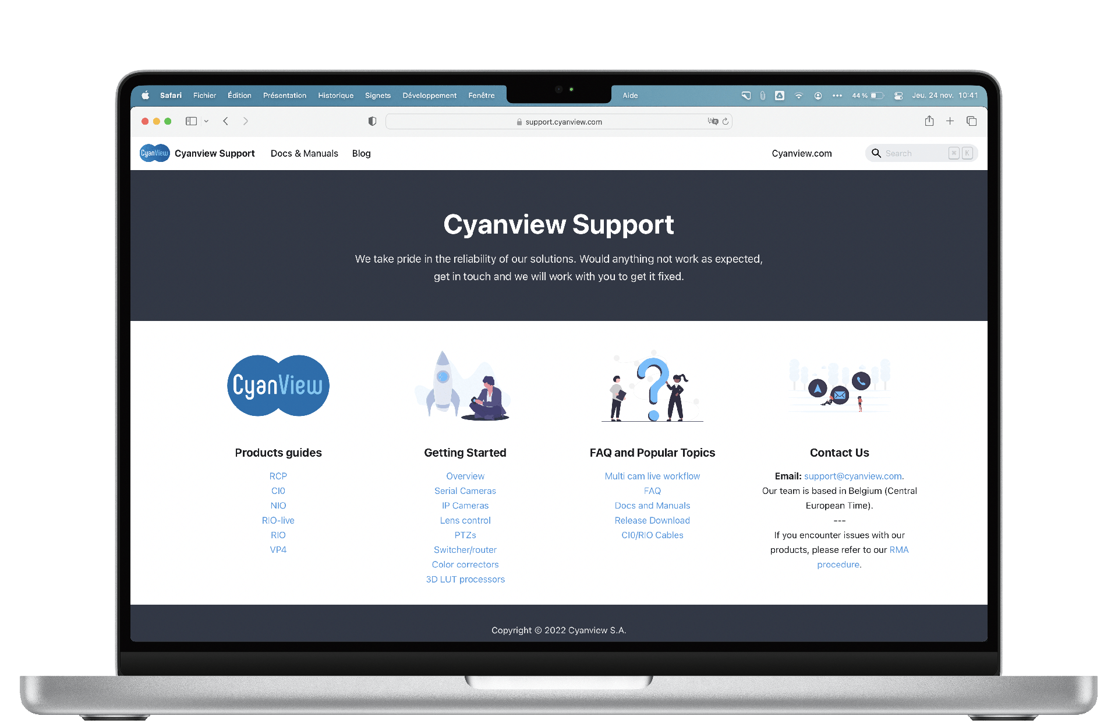Show all tabs via the tabs overview icon
The width and height of the screenshot is (1118, 727).
[x=971, y=121]
